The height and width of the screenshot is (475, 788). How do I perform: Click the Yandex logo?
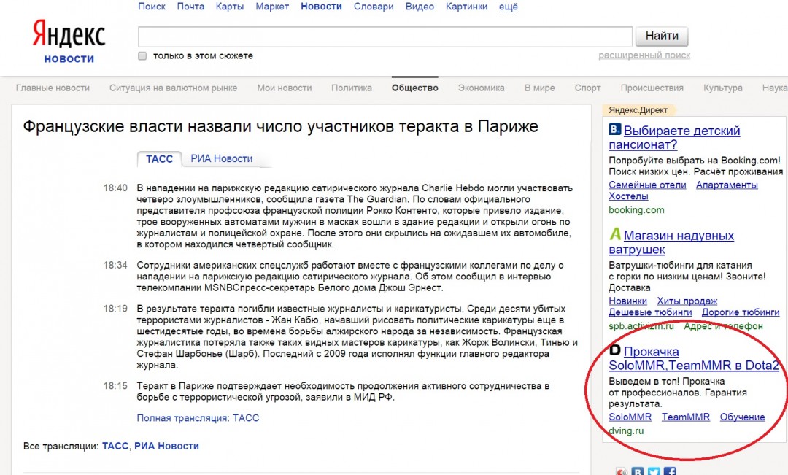point(67,32)
